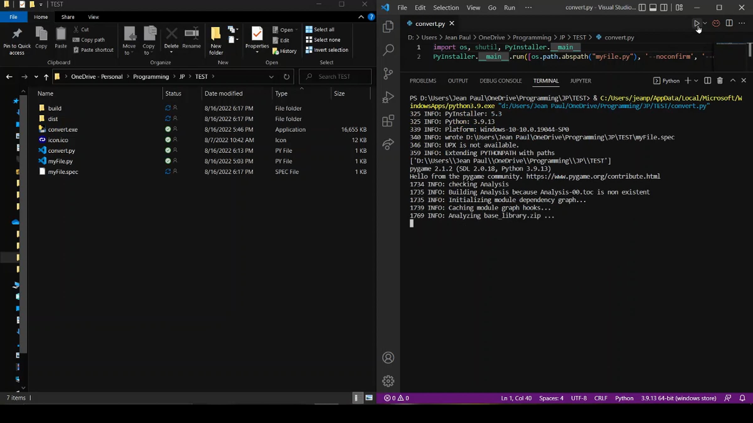This screenshot has height=423, width=753.
Task: Open the VS Code Run menu
Action: [x=509, y=8]
